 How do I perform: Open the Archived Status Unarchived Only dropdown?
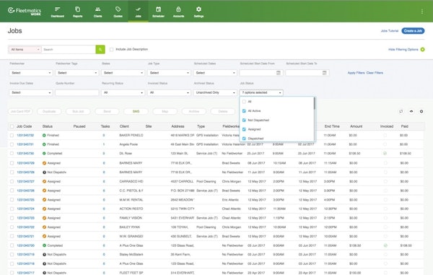point(215,92)
